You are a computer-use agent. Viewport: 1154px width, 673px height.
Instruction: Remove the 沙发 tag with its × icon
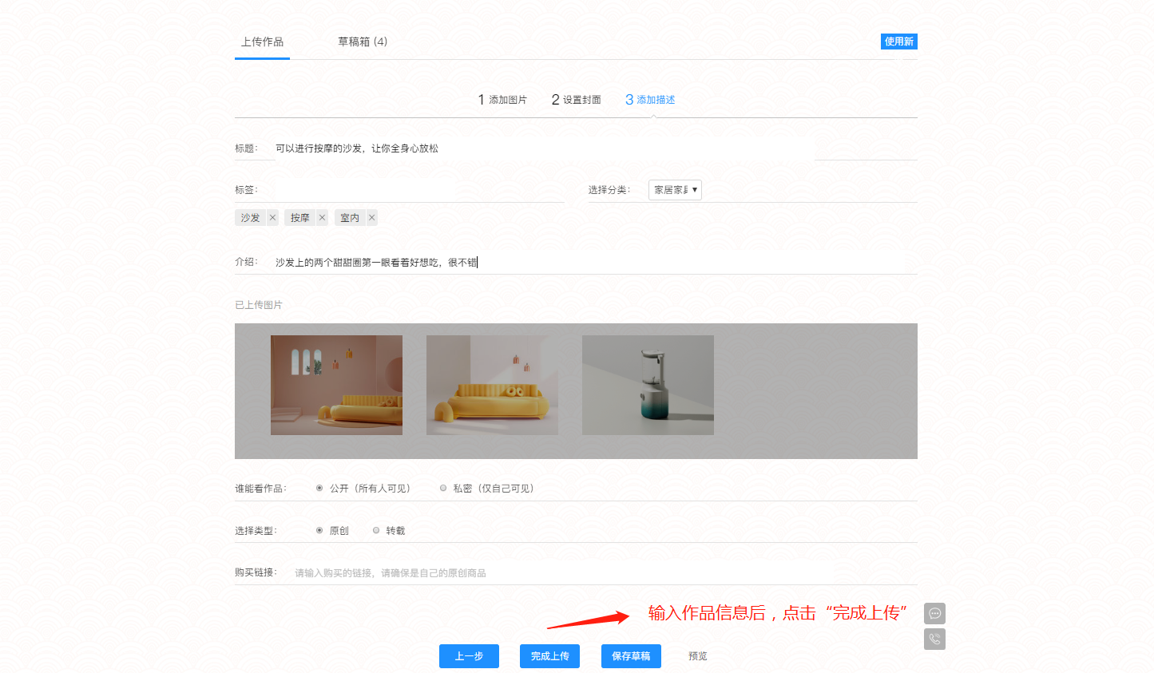(272, 216)
